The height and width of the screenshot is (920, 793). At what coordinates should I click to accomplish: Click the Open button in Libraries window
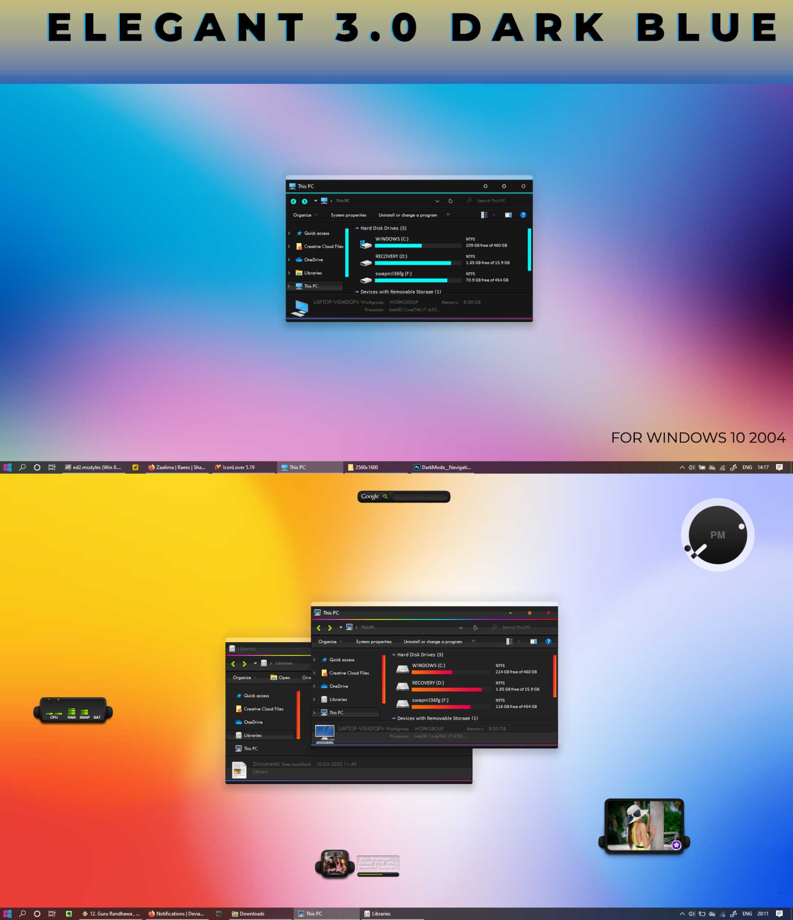[280, 677]
